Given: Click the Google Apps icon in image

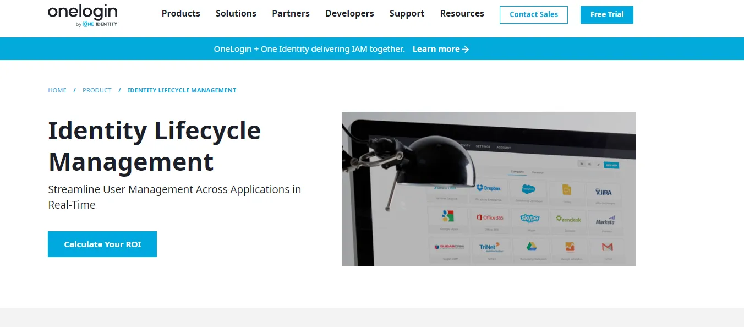Looking at the screenshot, I should [x=447, y=216].
